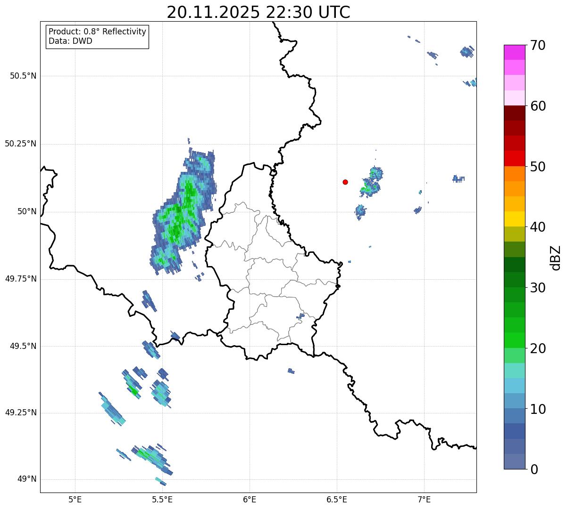
Task: Click the title '20.11.2025 22:30 UTC'
Action: (258, 12)
